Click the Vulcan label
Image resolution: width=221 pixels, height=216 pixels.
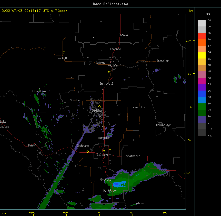(x=139, y=203)
